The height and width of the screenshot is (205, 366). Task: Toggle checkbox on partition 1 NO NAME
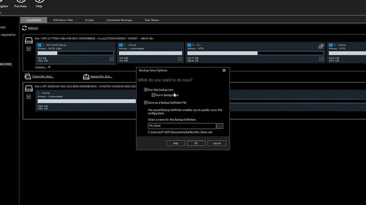[112, 59]
